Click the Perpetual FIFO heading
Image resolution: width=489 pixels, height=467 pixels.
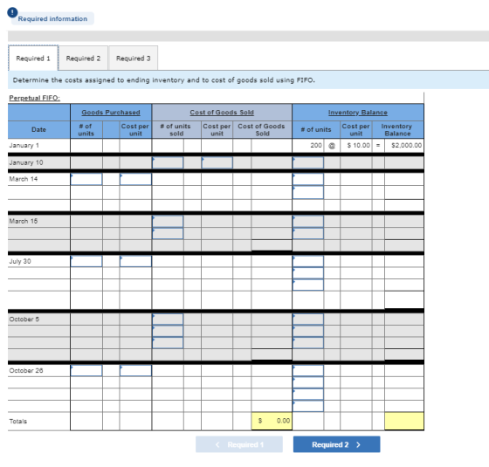click(x=35, y=98)
